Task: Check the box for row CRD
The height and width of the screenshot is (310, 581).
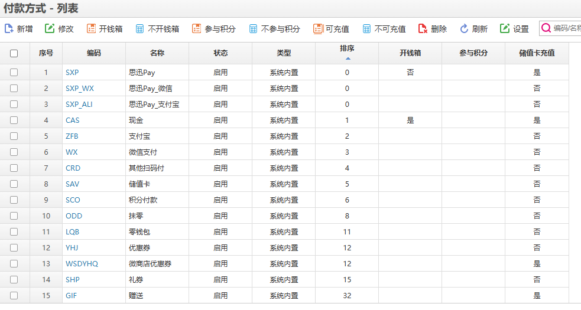Action: tap(14, 168)
